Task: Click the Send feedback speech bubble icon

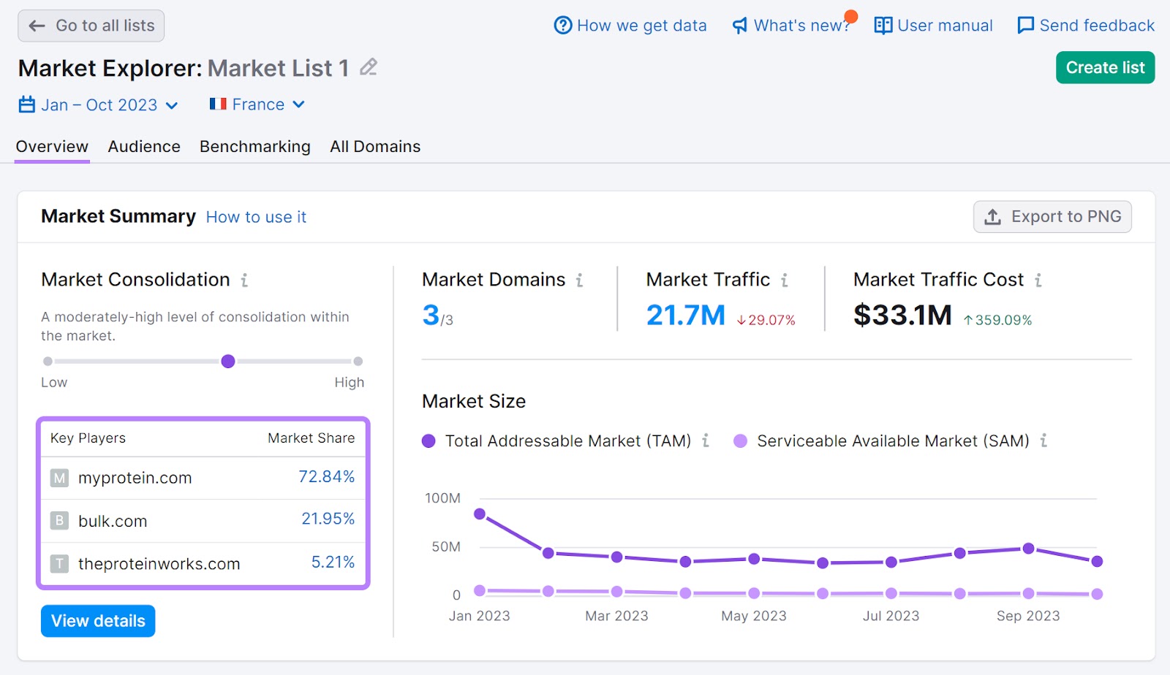Action: (x=1024, y=25)
